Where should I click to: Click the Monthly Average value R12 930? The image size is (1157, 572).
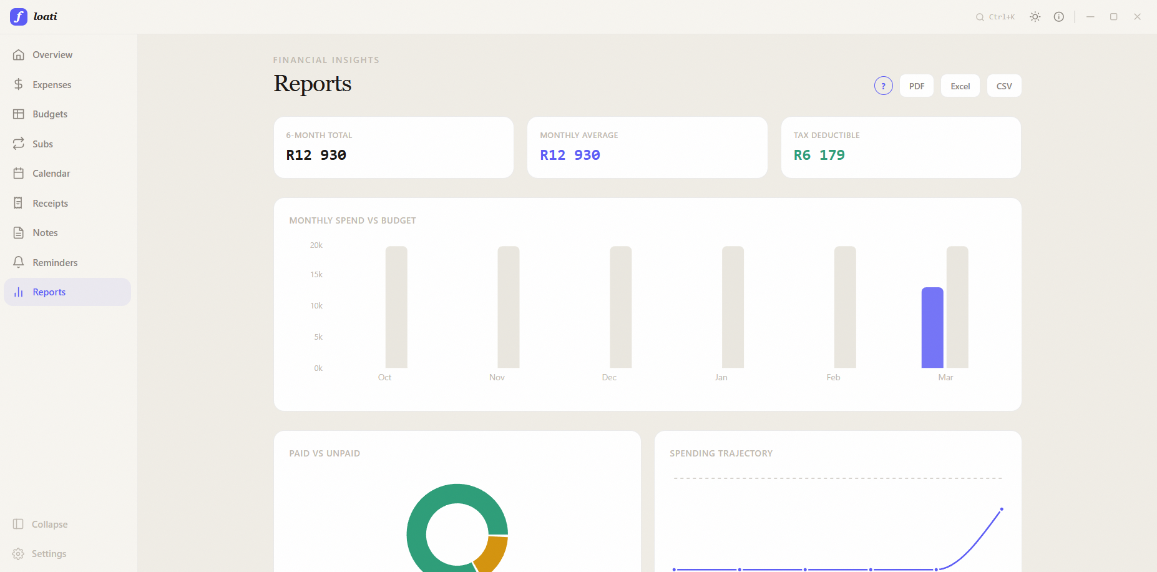(x=570, y=155)
